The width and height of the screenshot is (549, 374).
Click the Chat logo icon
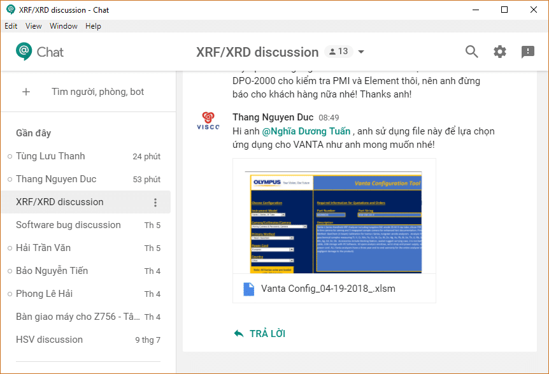click(24, 52)
